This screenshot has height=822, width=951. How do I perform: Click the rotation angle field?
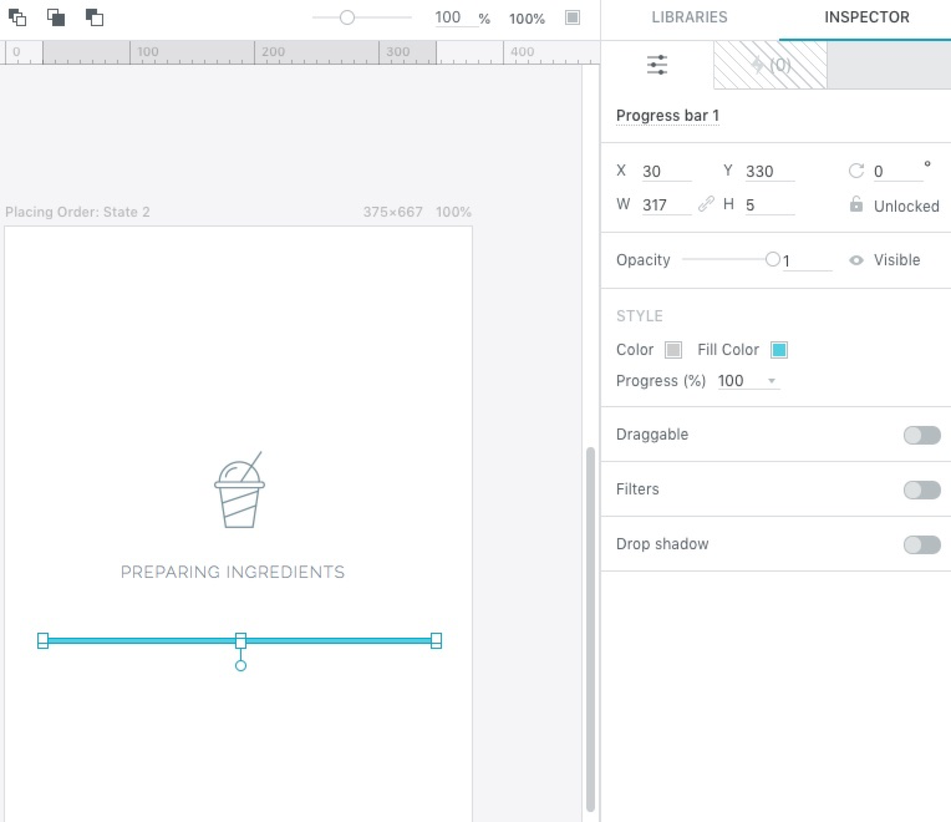[897, 171]
